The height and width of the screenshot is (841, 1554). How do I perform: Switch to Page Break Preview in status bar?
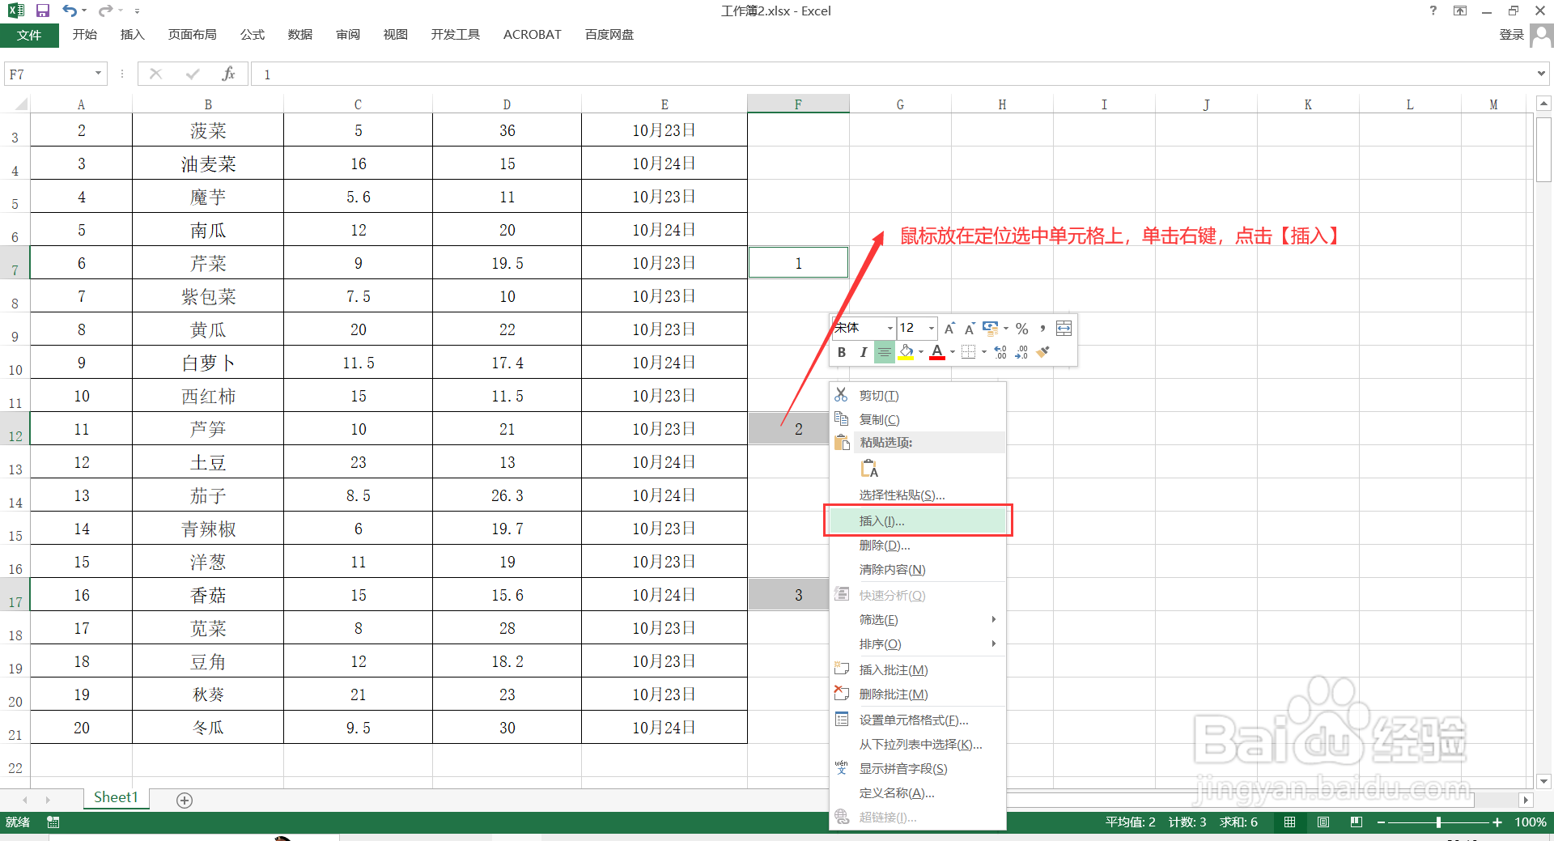pos(1357,822)
